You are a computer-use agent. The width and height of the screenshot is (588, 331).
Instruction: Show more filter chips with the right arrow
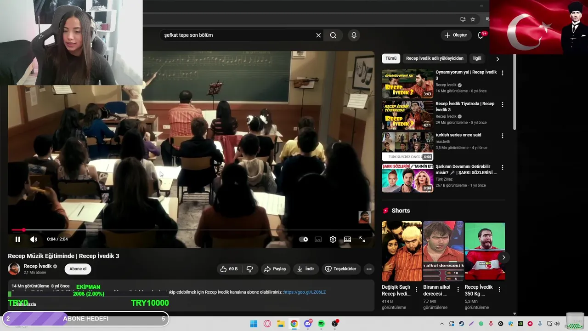(x=498, y=59)
